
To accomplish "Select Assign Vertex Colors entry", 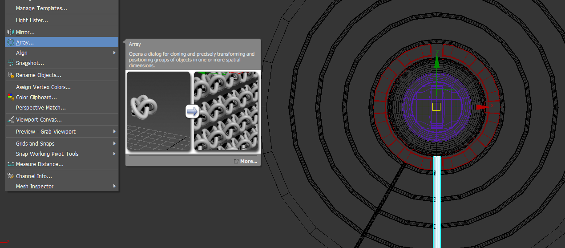I will pyautogui.click(x=61, y=87).
